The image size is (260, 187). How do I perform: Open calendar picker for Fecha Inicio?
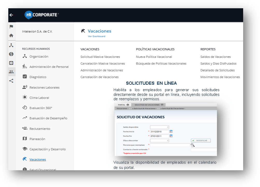tap(171, 132)
